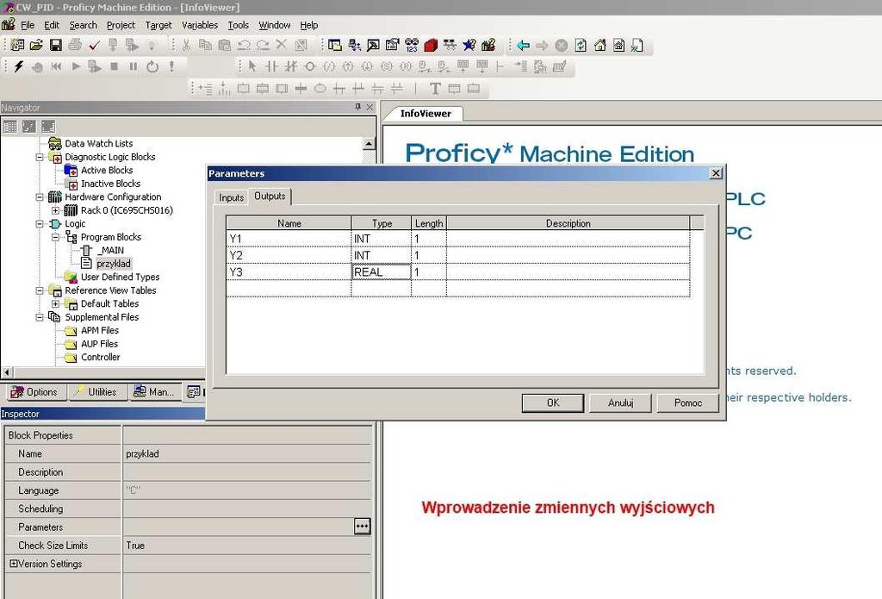882x599 pixels.
Task: Collapse the Logic tree node
Action: click(x=40, y=224)
